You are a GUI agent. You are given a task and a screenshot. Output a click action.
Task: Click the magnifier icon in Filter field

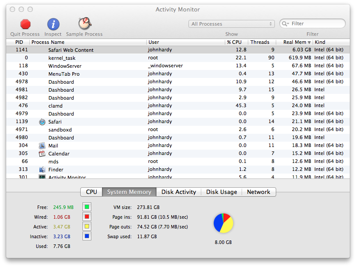click(285, 23)
